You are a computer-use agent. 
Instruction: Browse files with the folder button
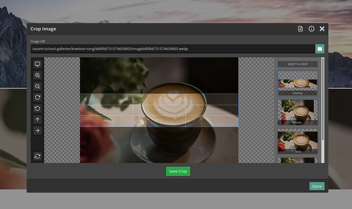(x=320, y=49)
